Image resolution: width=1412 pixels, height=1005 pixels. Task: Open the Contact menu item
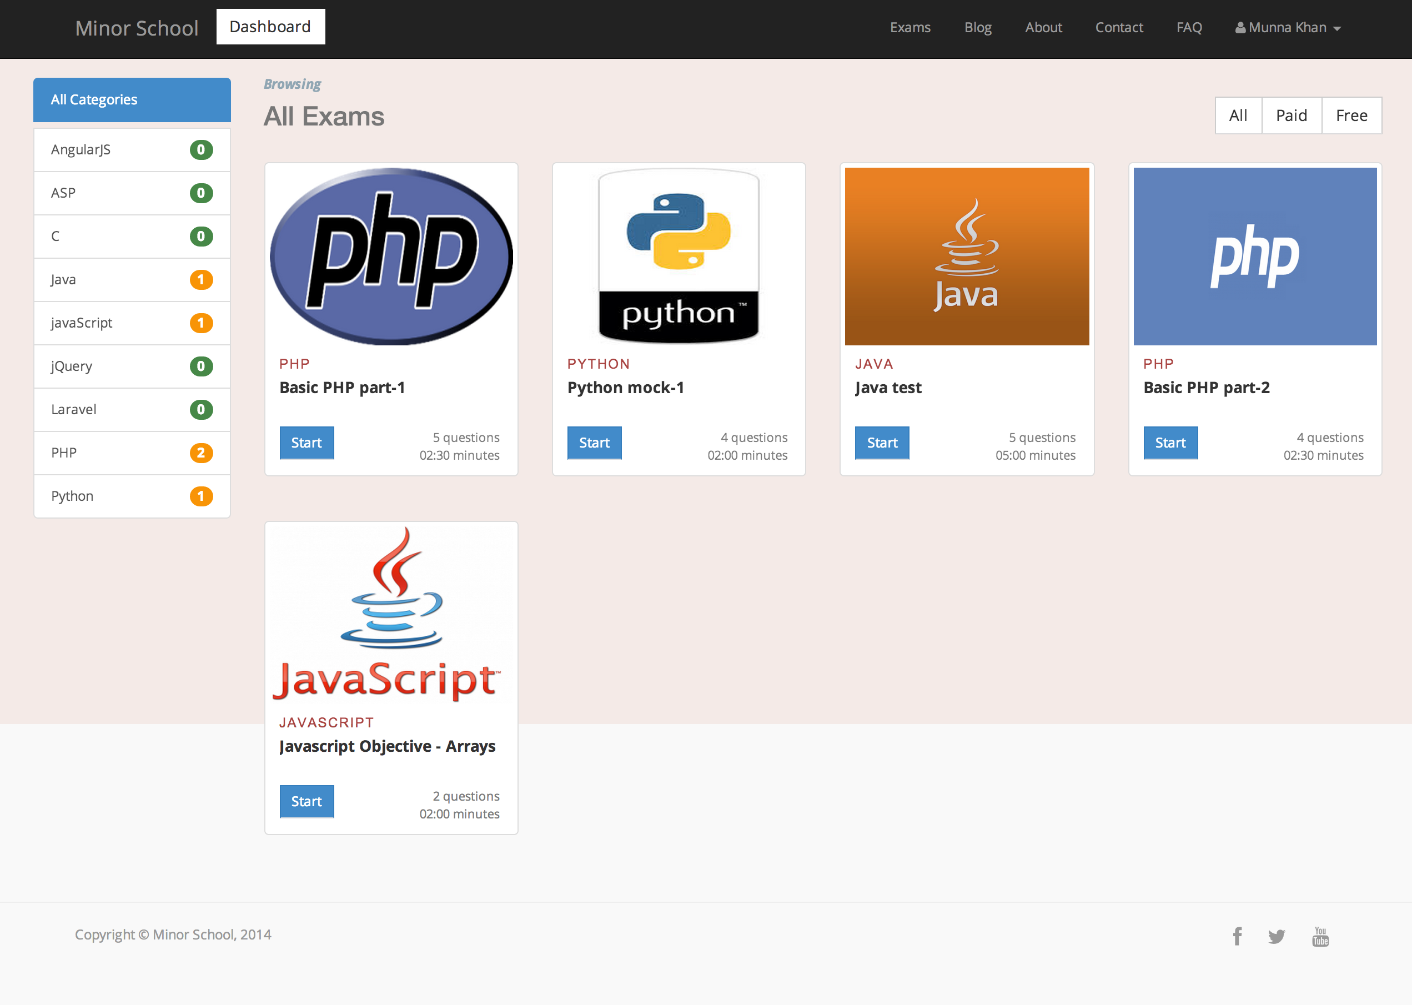pos(1119,28)
